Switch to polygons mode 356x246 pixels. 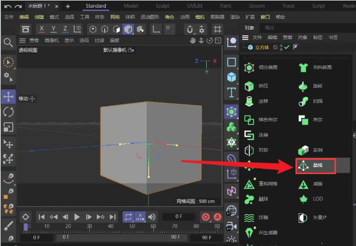click(116, 29)
